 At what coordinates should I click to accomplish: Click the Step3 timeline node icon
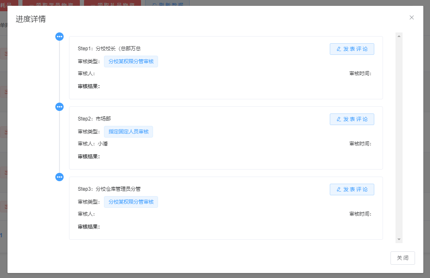(59, 177)
